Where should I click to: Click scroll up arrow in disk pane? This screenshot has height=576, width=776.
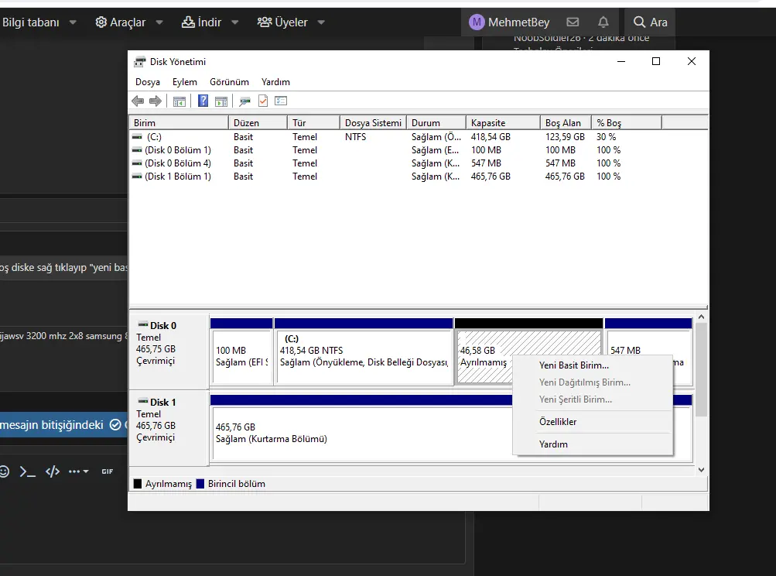point(701,317)
